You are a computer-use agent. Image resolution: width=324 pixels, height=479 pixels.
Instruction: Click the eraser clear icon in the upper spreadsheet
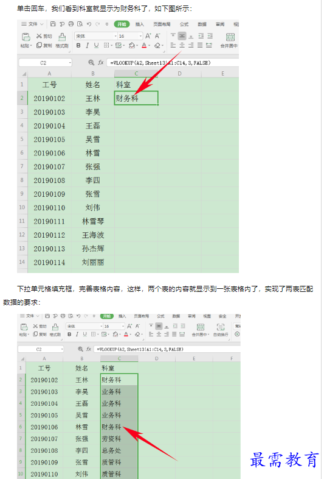tap(157, 46)
